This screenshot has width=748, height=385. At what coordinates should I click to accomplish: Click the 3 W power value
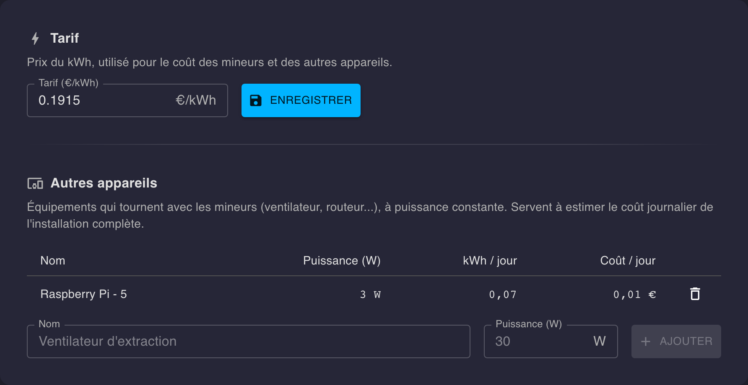coord(370,295)
